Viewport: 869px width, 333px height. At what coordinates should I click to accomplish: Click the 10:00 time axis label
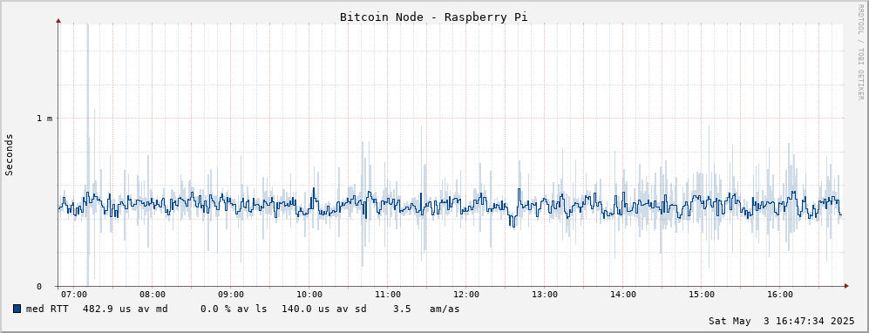click(x=309, y=295)
